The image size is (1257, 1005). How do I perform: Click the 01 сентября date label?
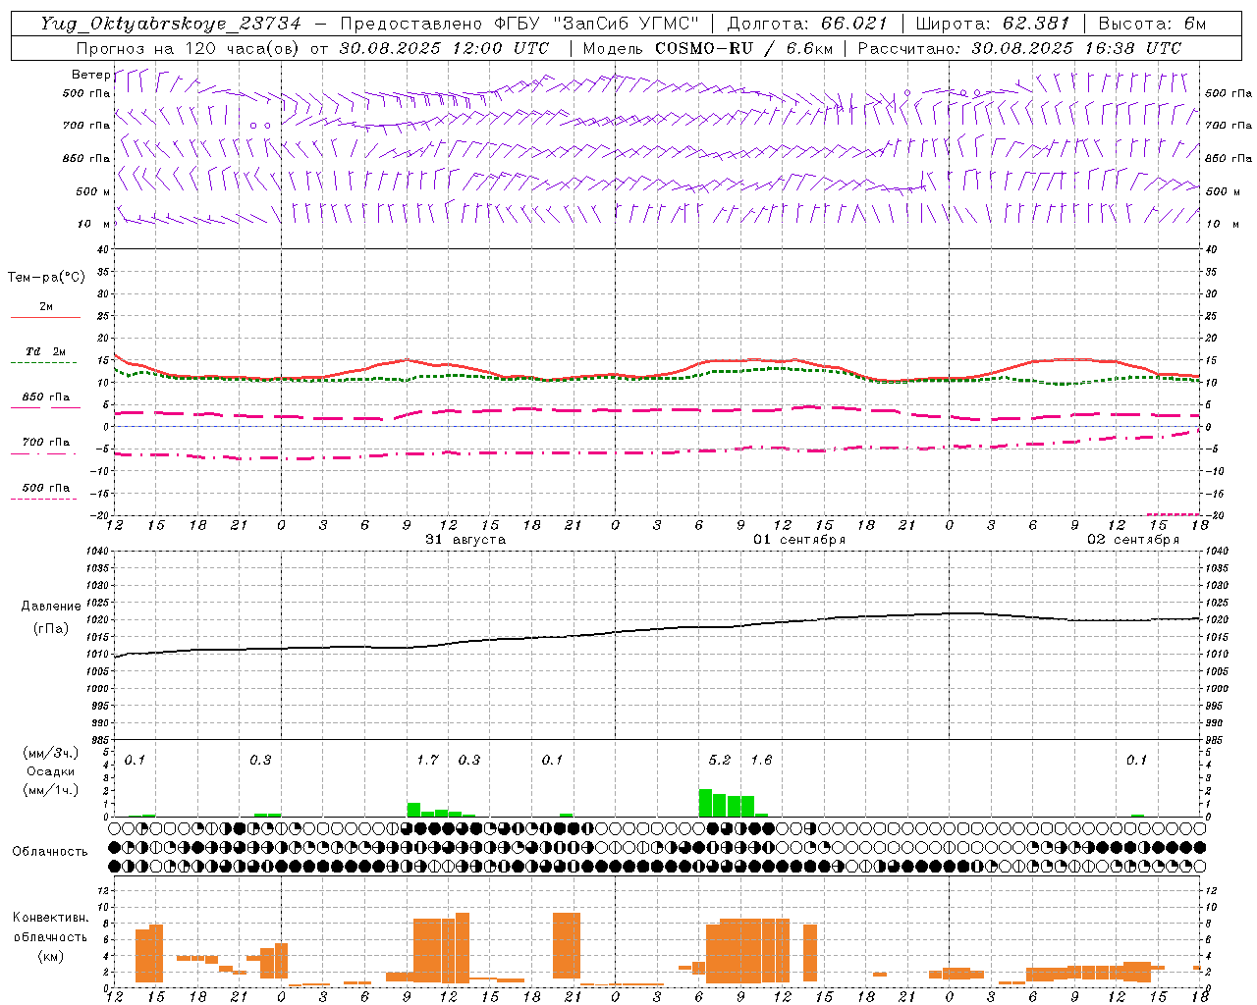pyautogui.click(x=798, y=540)
